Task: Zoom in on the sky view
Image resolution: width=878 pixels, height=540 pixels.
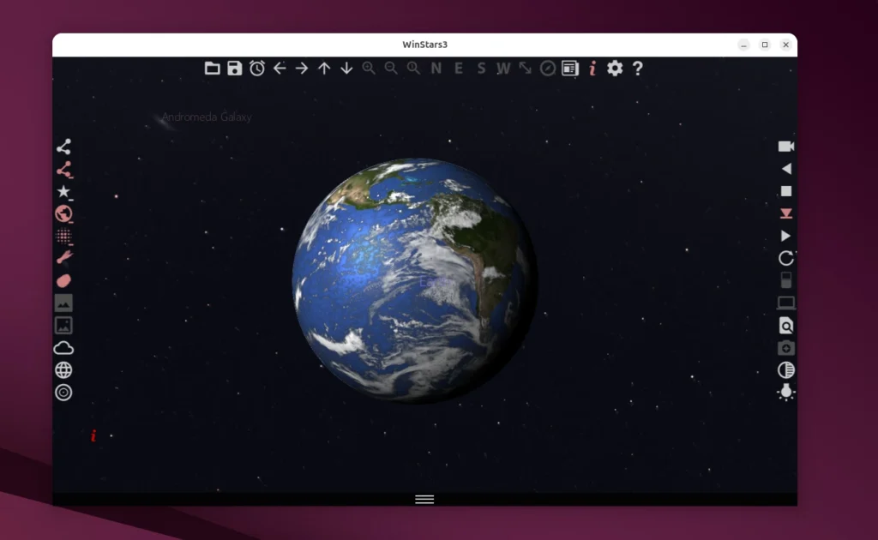Action: (369, 68)
